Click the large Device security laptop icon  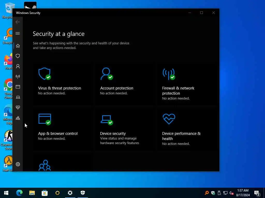coord(107,120)
